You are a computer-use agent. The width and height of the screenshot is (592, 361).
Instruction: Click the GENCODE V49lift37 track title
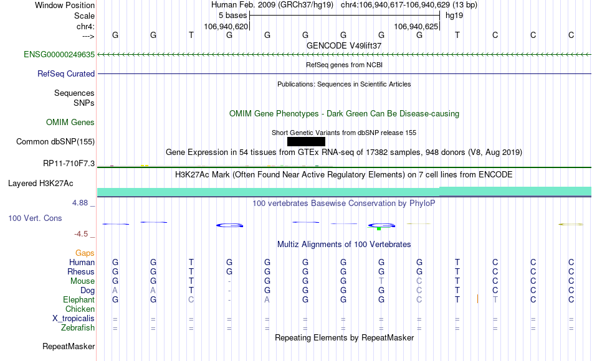pos(344,45)
